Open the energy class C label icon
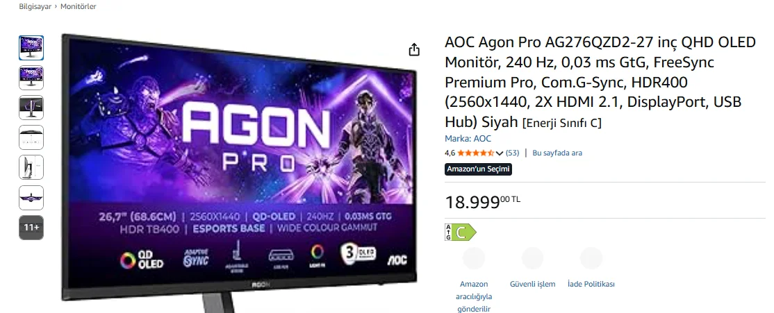Screen dimensions: 774x313 [461, 232]
